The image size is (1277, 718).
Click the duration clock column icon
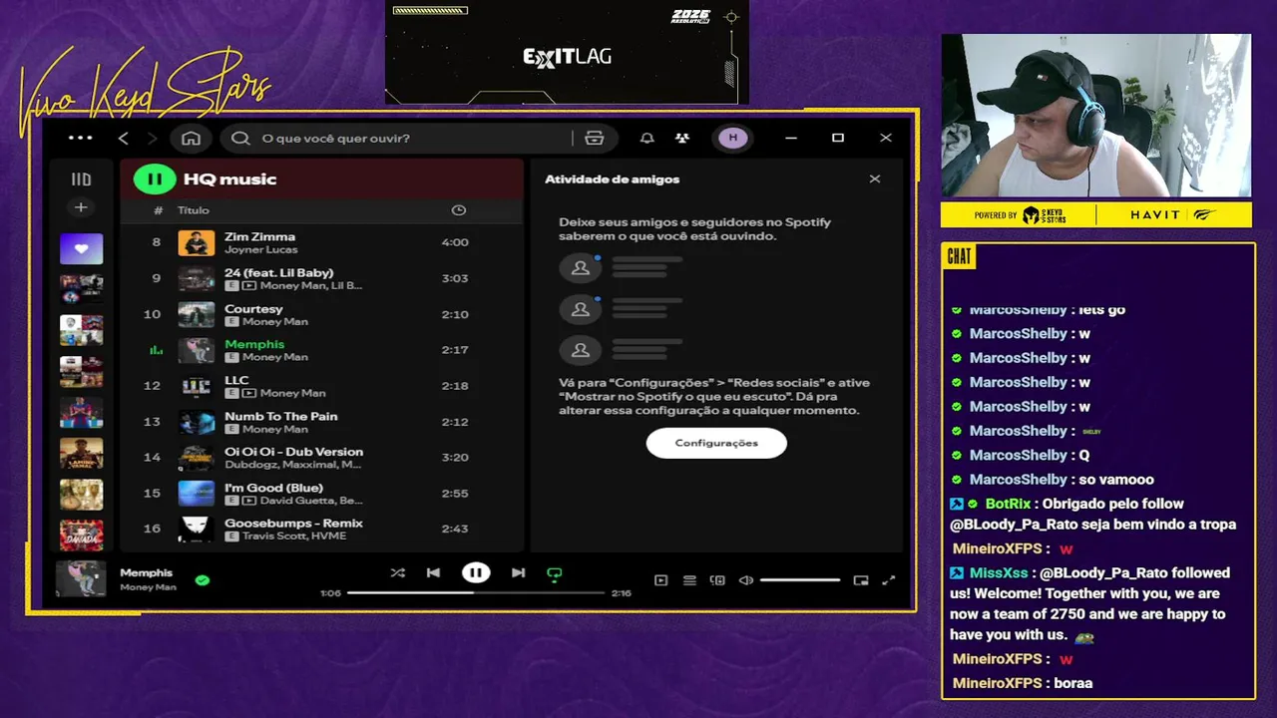[x=458, y=210]
